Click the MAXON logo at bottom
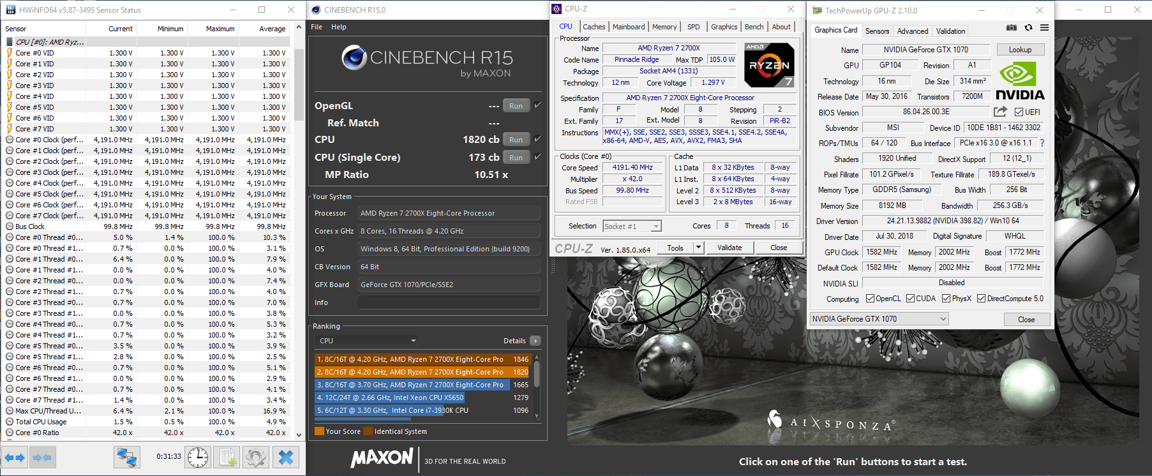 tap(382, 457)
